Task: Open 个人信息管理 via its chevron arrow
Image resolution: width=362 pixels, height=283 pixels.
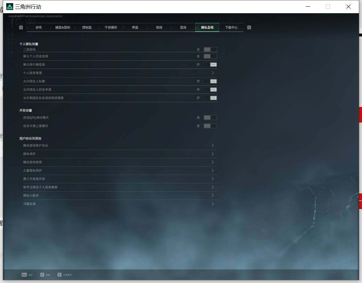Action: (x=213, y=73)
